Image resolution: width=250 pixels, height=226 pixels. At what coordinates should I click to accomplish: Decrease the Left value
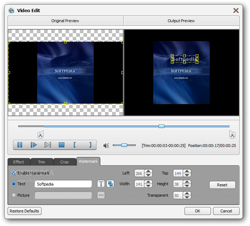click(x=148, y=175)
